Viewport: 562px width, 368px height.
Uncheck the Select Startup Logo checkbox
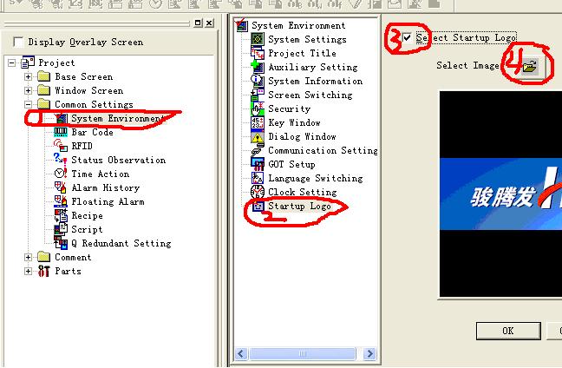408,38
